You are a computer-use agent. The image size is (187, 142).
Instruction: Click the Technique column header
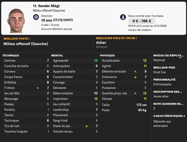point(11,56)
